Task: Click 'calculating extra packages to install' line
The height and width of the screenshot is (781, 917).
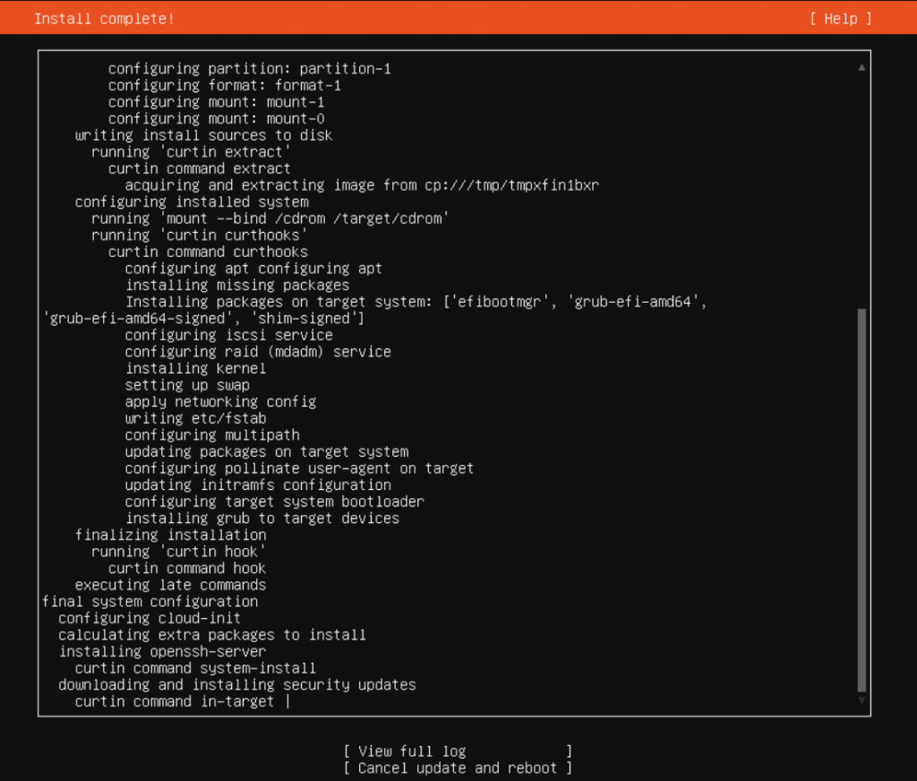Action: click(212, 635)
